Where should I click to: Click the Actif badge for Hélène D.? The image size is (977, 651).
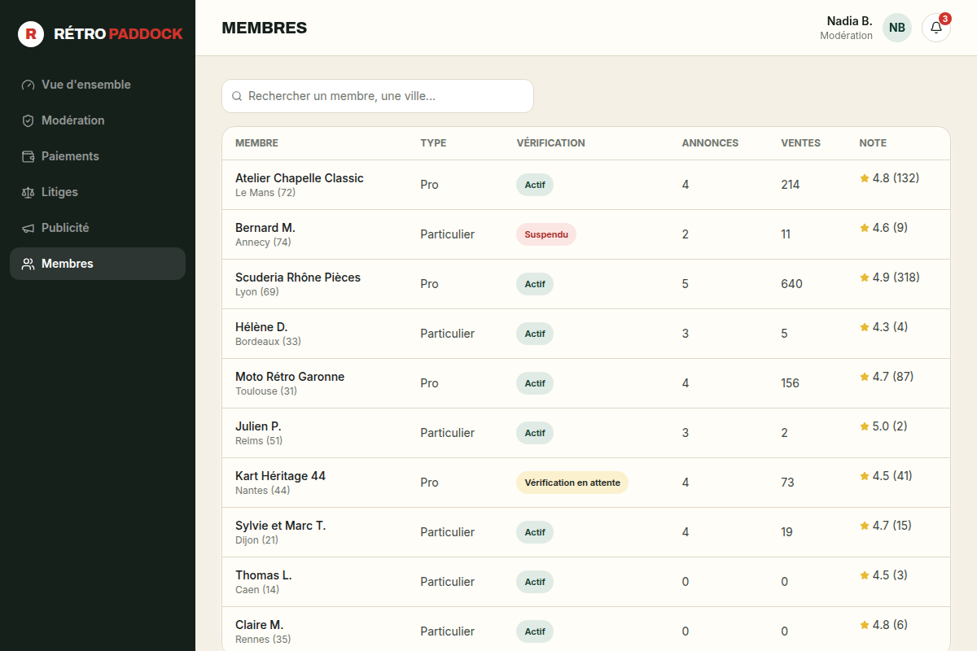coord(535,334)
